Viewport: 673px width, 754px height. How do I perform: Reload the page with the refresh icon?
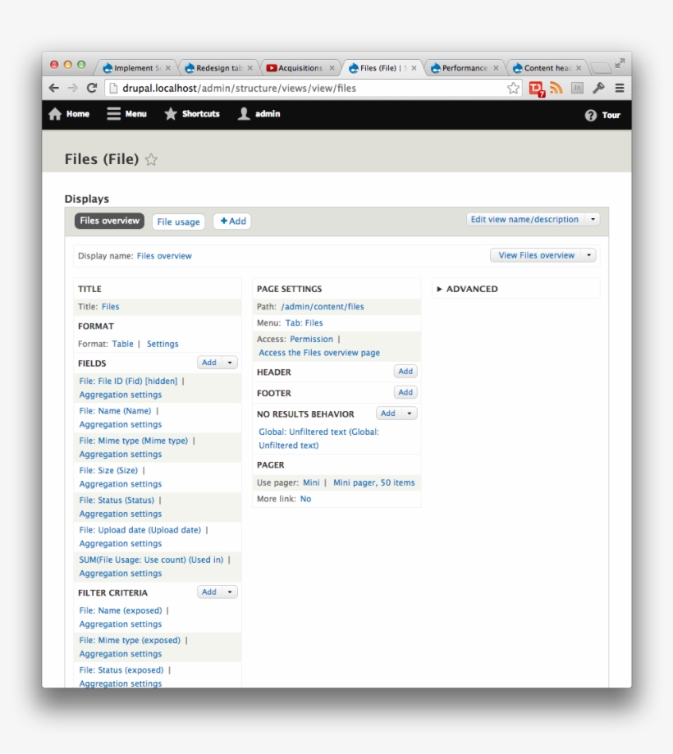pyautogui.click(x=92, y=88)
